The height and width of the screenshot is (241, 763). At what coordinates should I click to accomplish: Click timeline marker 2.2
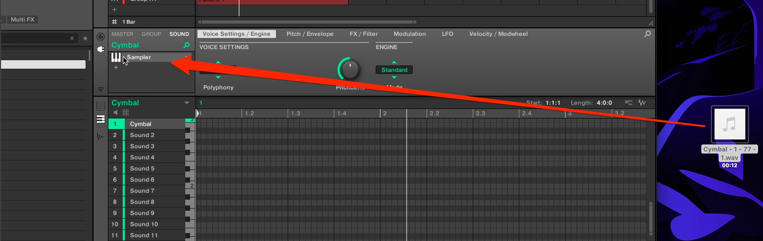[434, 113]
